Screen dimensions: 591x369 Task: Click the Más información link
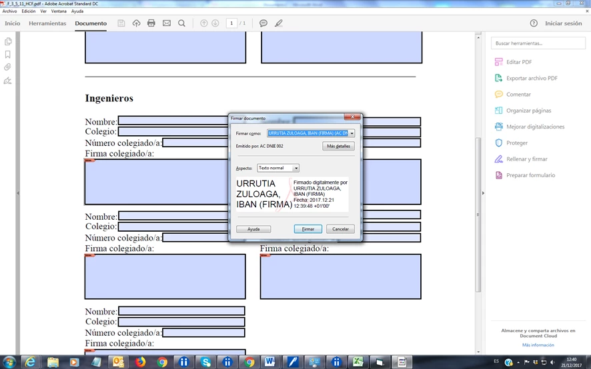click(538, 345)
